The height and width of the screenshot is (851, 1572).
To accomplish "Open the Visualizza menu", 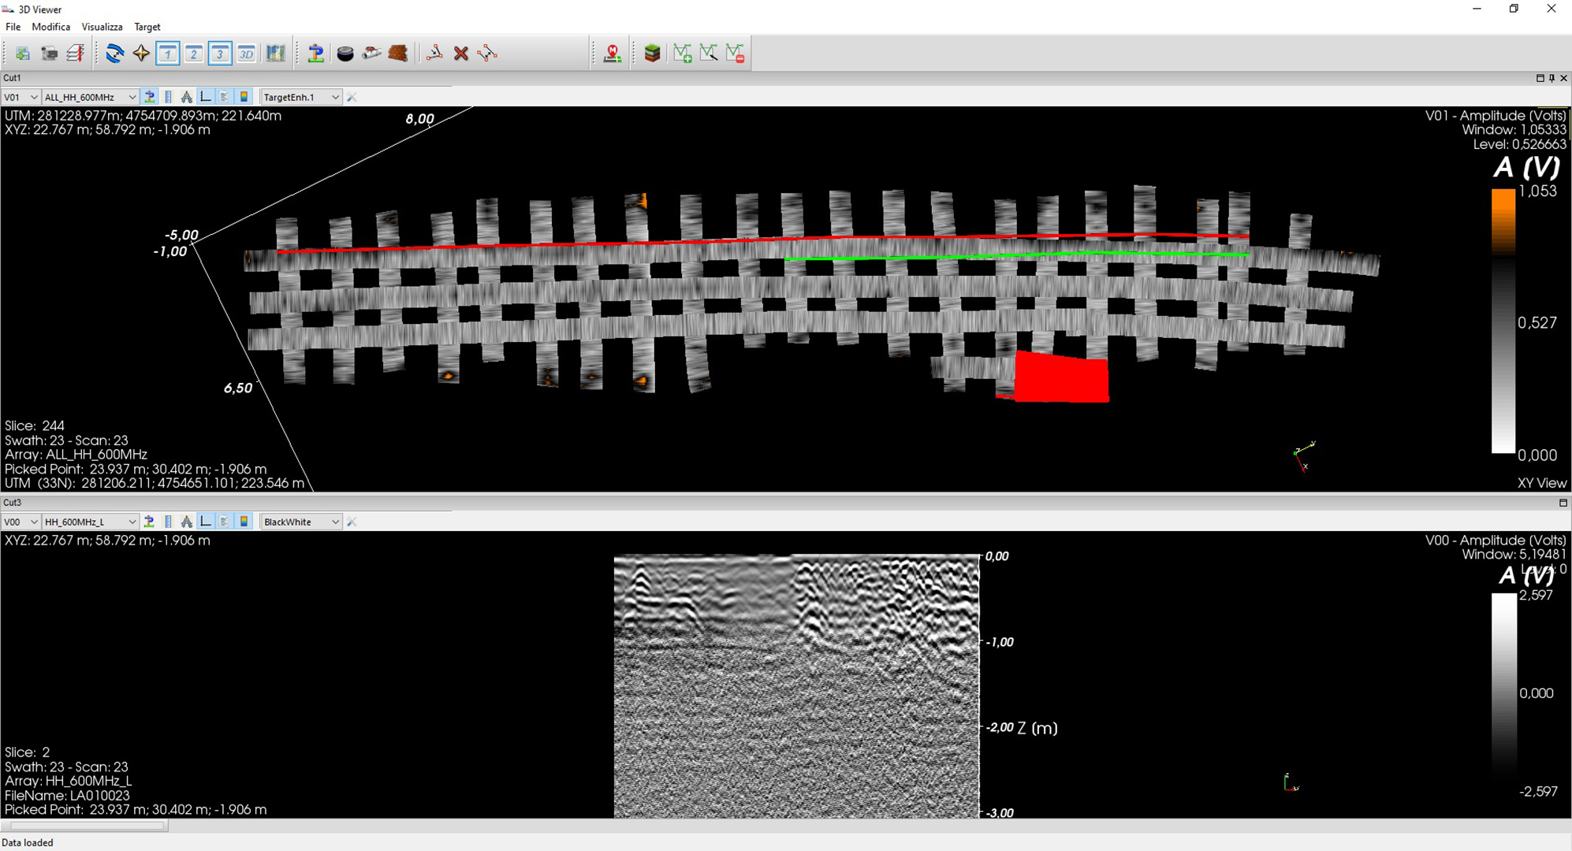I will (102, 27).
